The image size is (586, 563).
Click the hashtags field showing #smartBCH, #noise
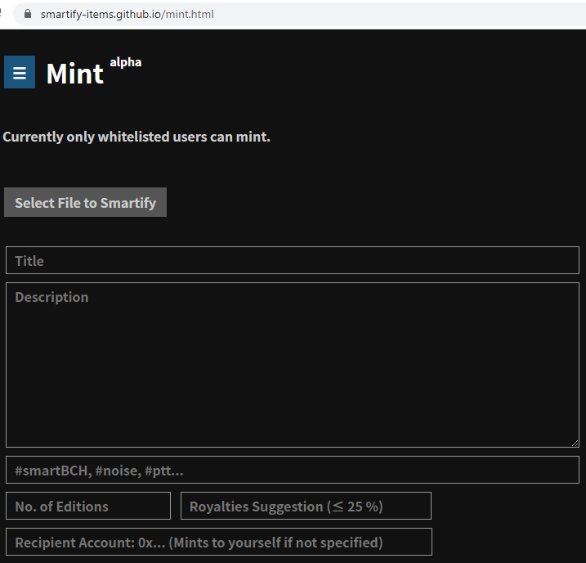[293, 470]
